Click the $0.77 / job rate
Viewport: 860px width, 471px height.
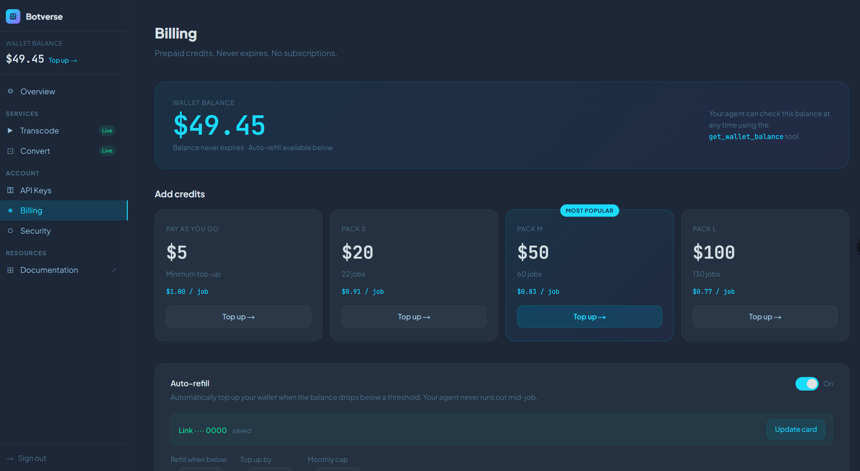pos(714,292)
